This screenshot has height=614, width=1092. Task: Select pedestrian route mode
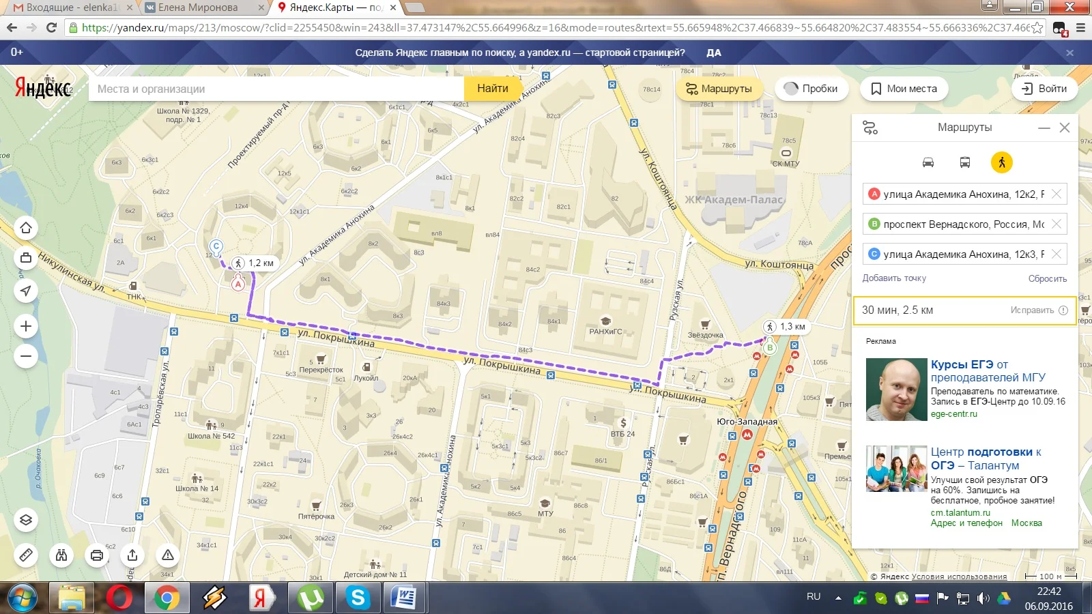(x=1002, y=162)
